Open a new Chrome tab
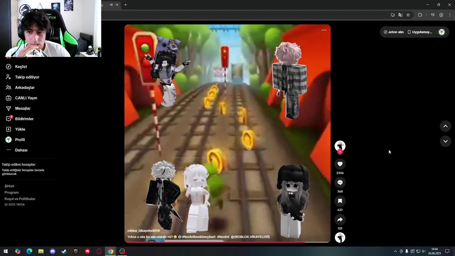Viewport: 455px width, 256px height. tap(125, 5)
